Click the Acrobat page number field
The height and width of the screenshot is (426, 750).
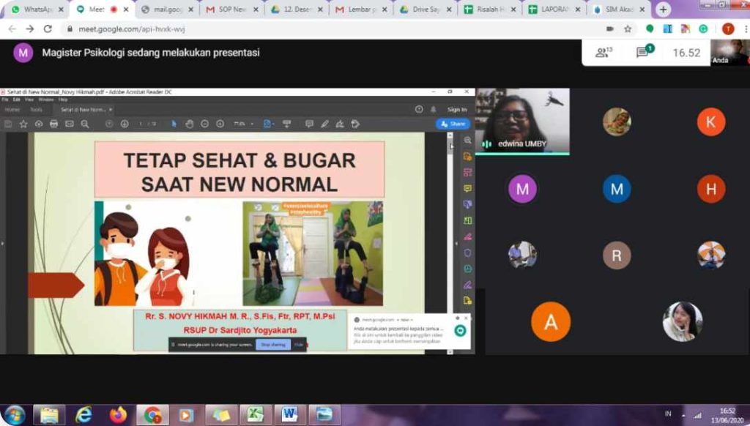(141, 124)
